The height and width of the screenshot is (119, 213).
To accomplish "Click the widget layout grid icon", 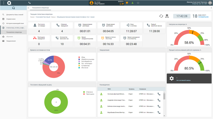I will 167,16.
